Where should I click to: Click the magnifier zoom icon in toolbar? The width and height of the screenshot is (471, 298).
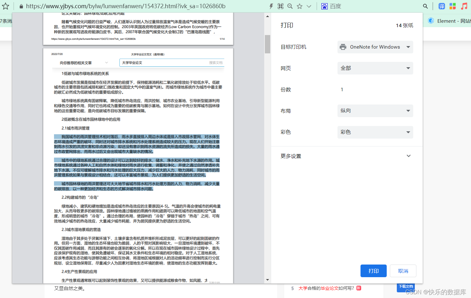click(x=290, y=6)
